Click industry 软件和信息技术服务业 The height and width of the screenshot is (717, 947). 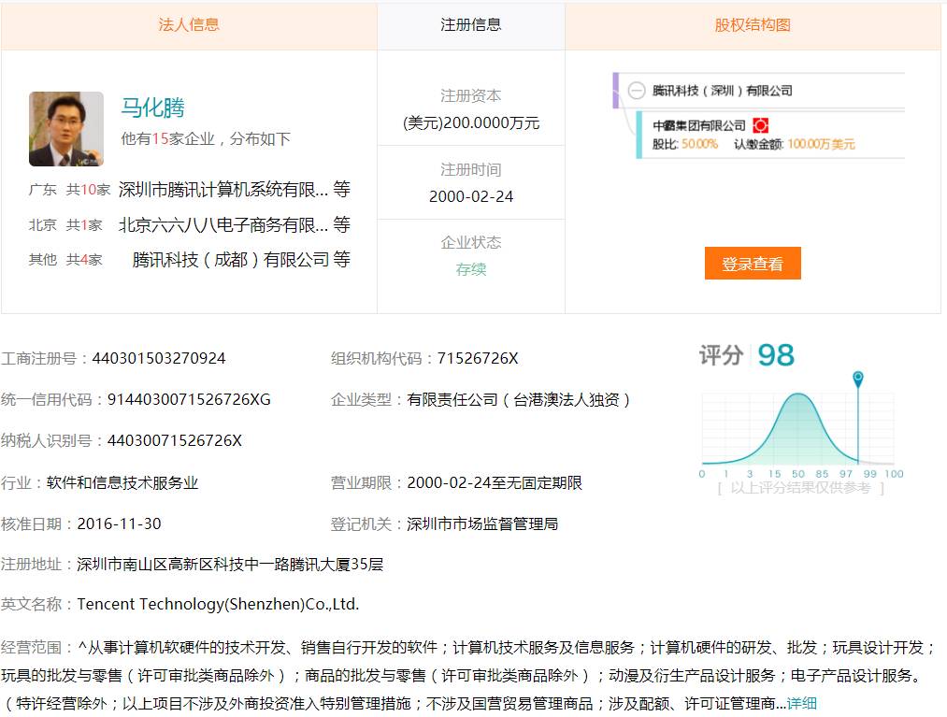coord(122,483)
